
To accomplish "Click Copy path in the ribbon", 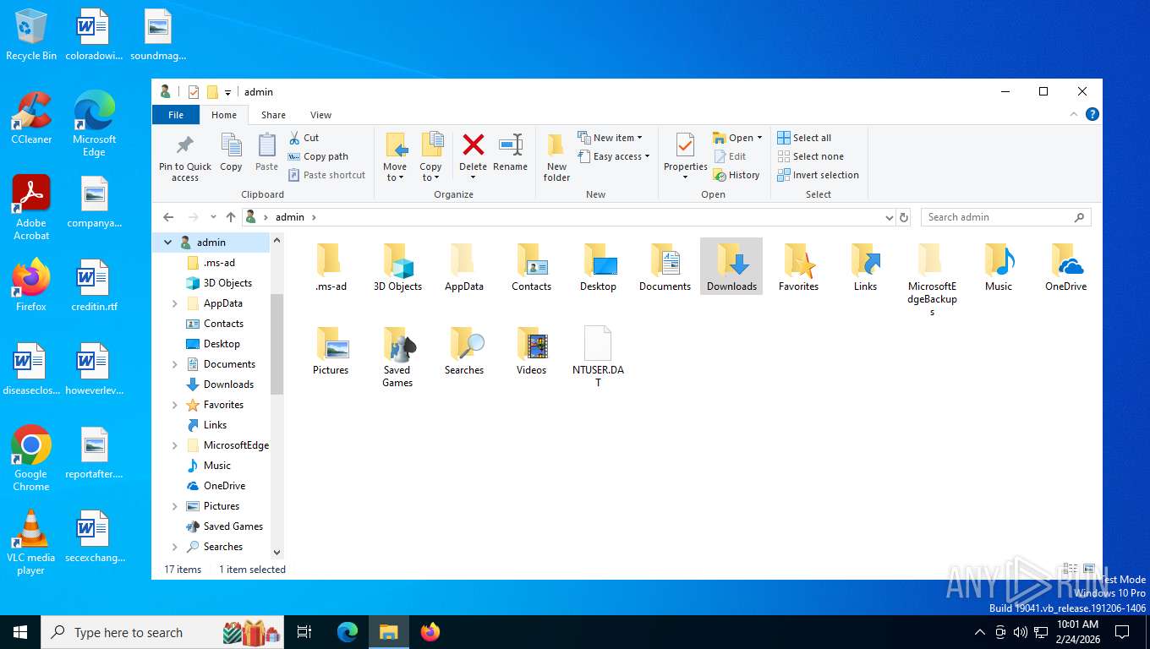I will pos(318,156).
